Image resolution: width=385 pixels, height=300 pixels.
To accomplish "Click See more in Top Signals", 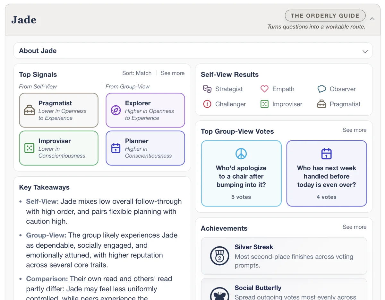I will click(x=173, y=73).
